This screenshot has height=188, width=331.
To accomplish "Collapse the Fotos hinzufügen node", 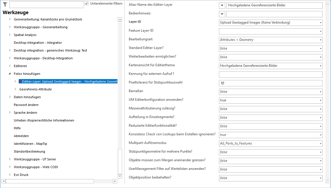I will pos(10,73).
